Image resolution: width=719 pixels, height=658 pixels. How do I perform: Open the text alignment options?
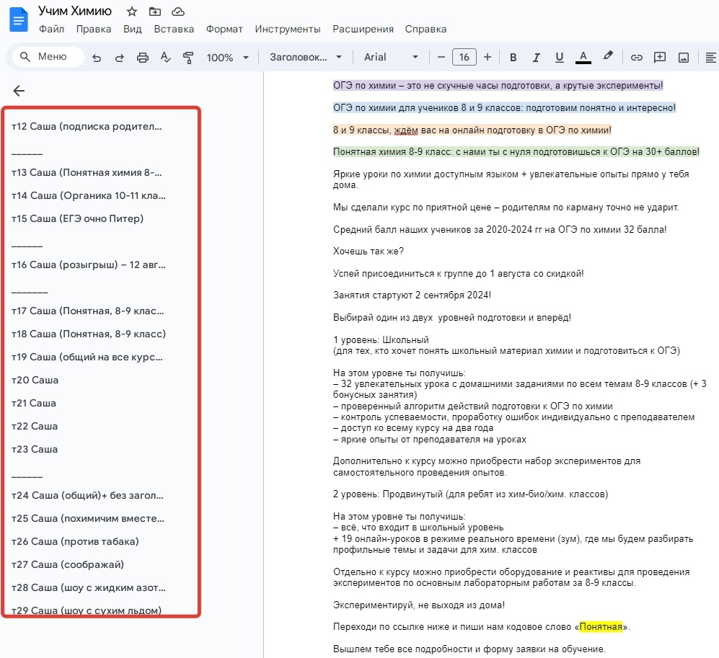pos(710,57)
